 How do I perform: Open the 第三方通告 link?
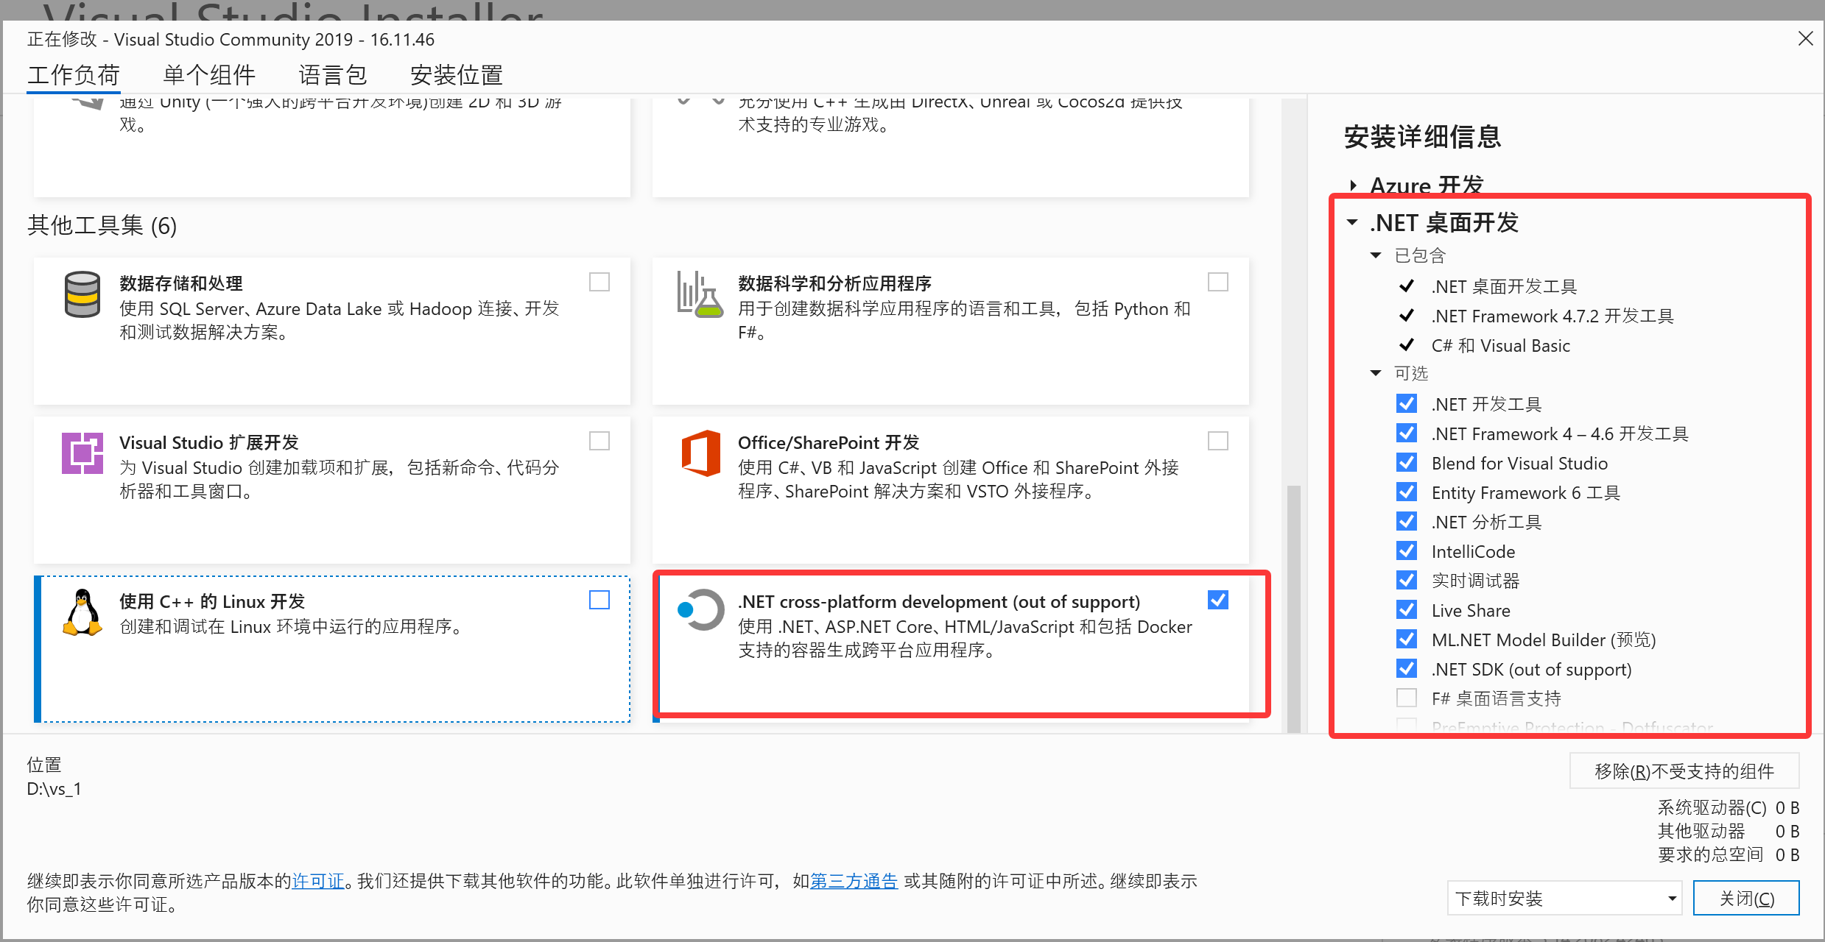pyautogui.click(x=854, y=881)
